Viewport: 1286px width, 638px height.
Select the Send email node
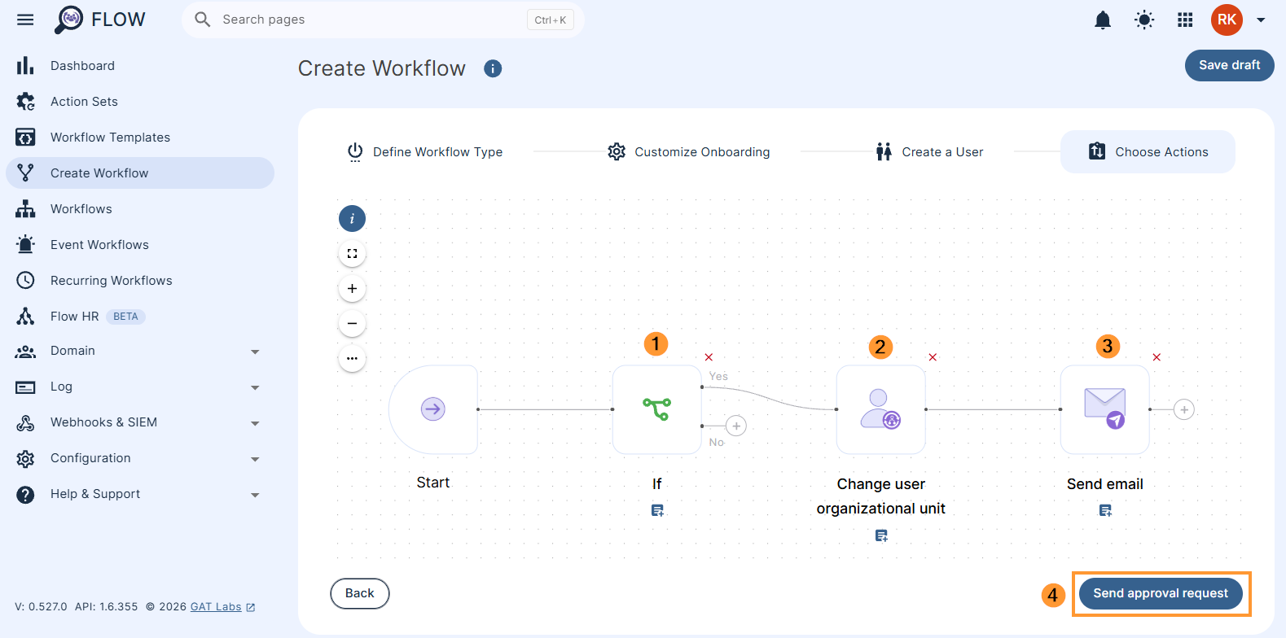pyautogui.click(x=1105, y=409)
